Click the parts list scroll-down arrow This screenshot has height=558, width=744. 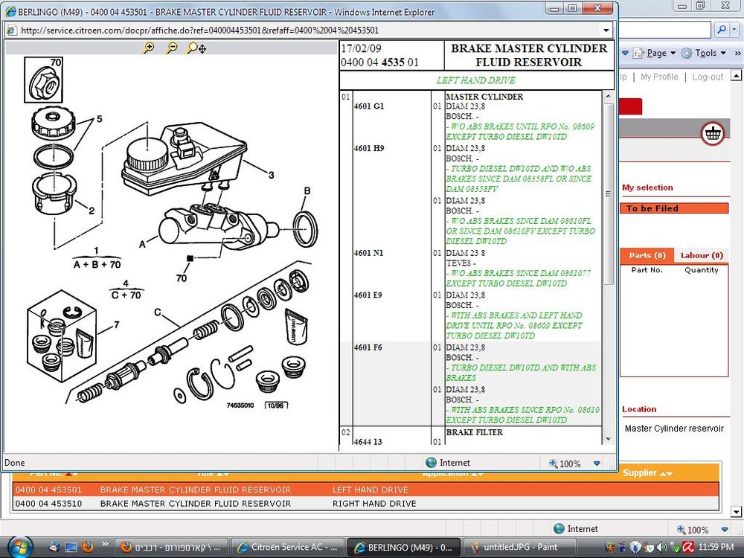(608, 440)
